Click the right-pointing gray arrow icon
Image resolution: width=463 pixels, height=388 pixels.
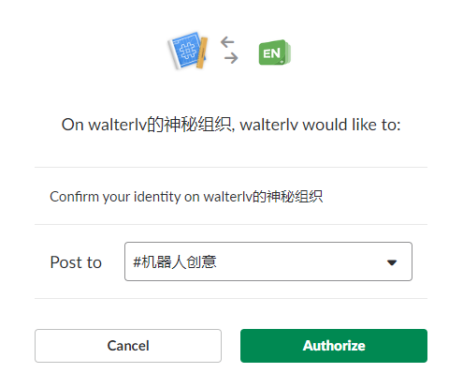pos(231,58)
